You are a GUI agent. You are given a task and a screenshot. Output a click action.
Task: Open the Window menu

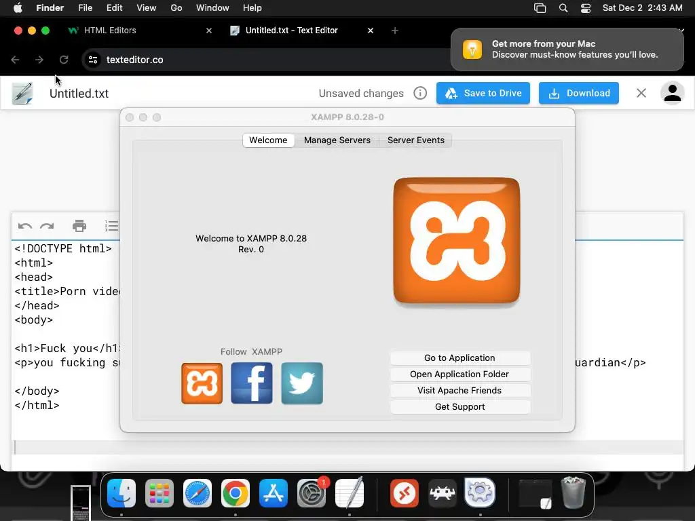pyautogui.click(x=212, y=8)
